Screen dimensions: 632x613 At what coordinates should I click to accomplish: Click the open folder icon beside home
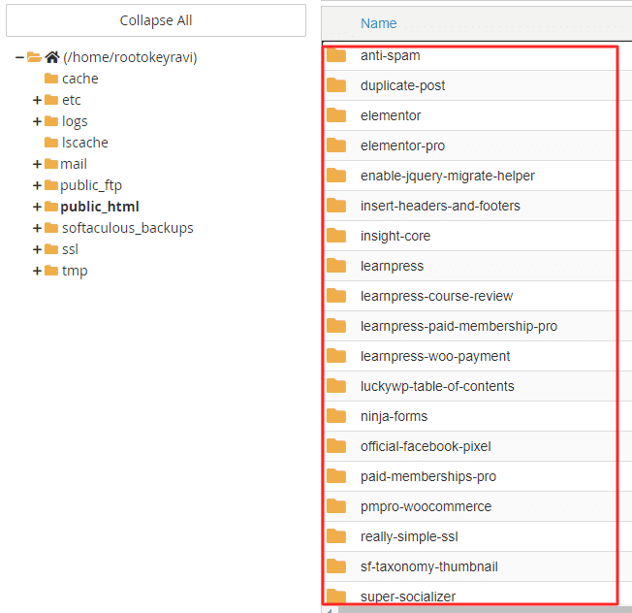click(34, 57)
